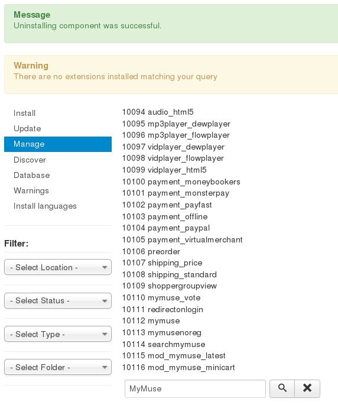Click the 10105 payment_virtualmerchant line
Screen dimensions: 338x405
click(183, 239)
